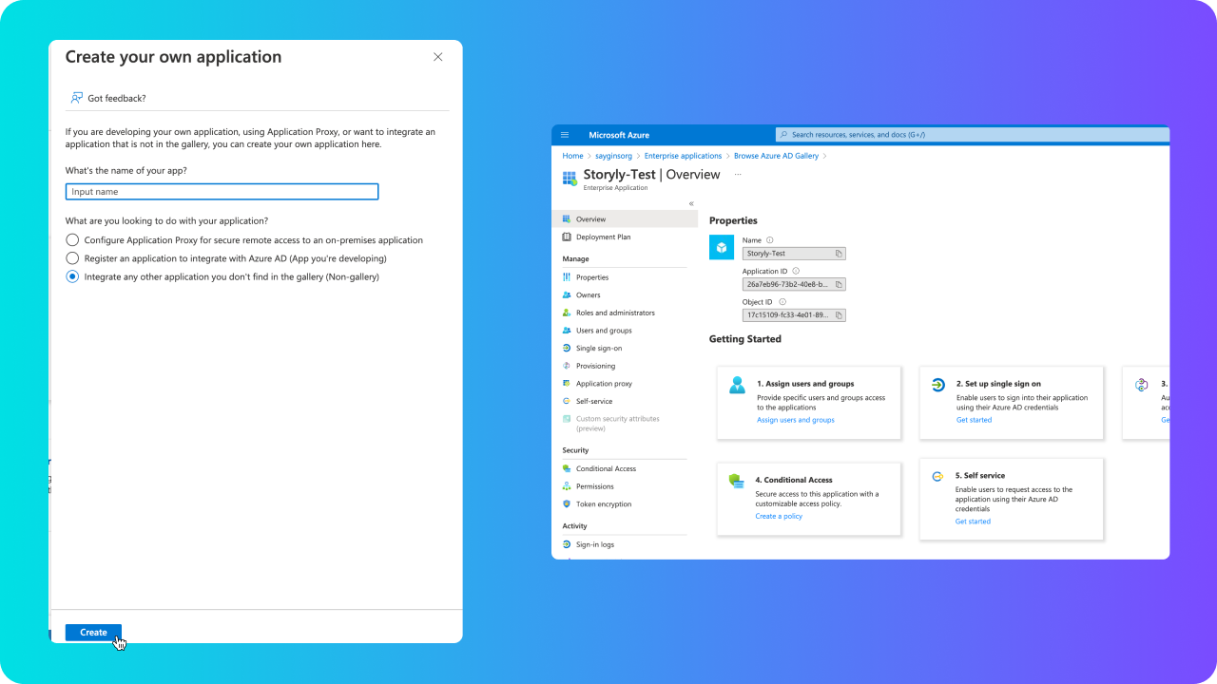
Task: Click the Roles and administrators sidebar icon
Action: 567,313
